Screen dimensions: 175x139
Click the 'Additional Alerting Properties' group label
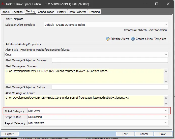tap(23, 44)
